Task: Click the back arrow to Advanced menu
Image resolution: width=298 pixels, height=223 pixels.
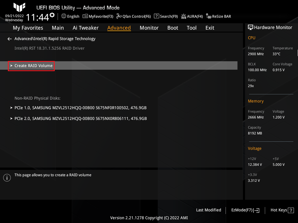Action: (x=10, y=39)
